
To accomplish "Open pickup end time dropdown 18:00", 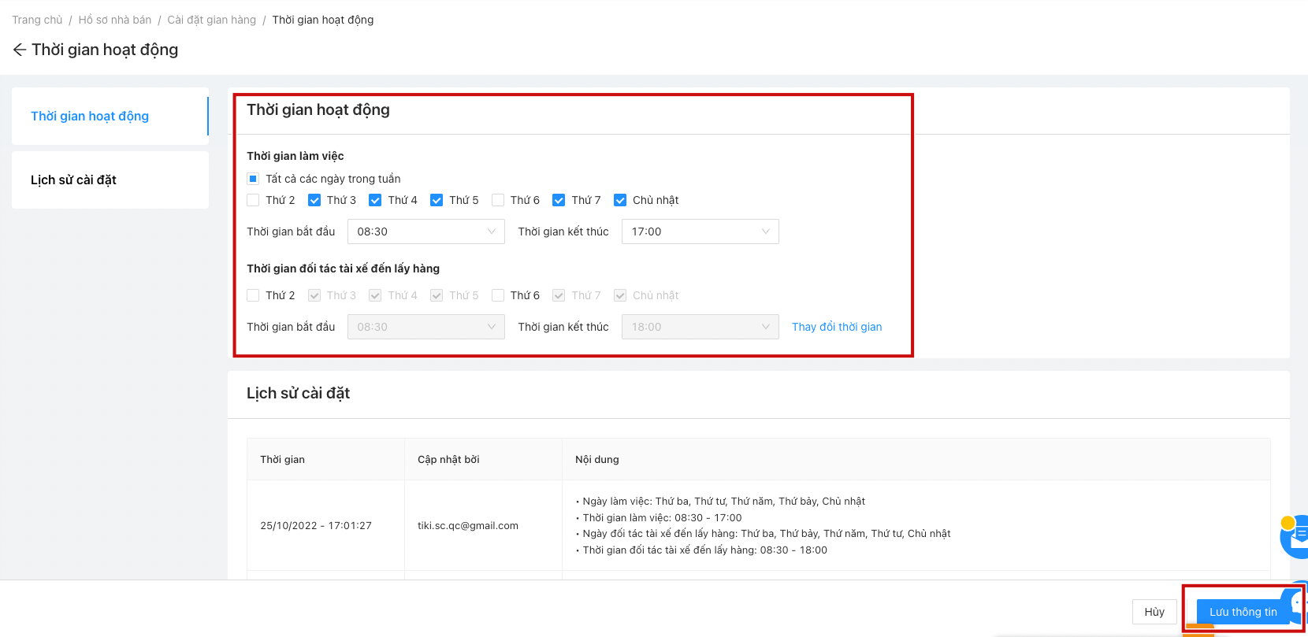I will pyautogui.click(x=700, y=327).
